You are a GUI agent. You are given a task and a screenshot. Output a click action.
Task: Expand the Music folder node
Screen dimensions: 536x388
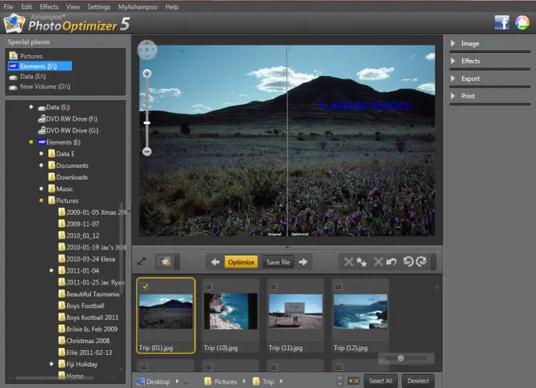pyautogui.click(x=41, y=188)
